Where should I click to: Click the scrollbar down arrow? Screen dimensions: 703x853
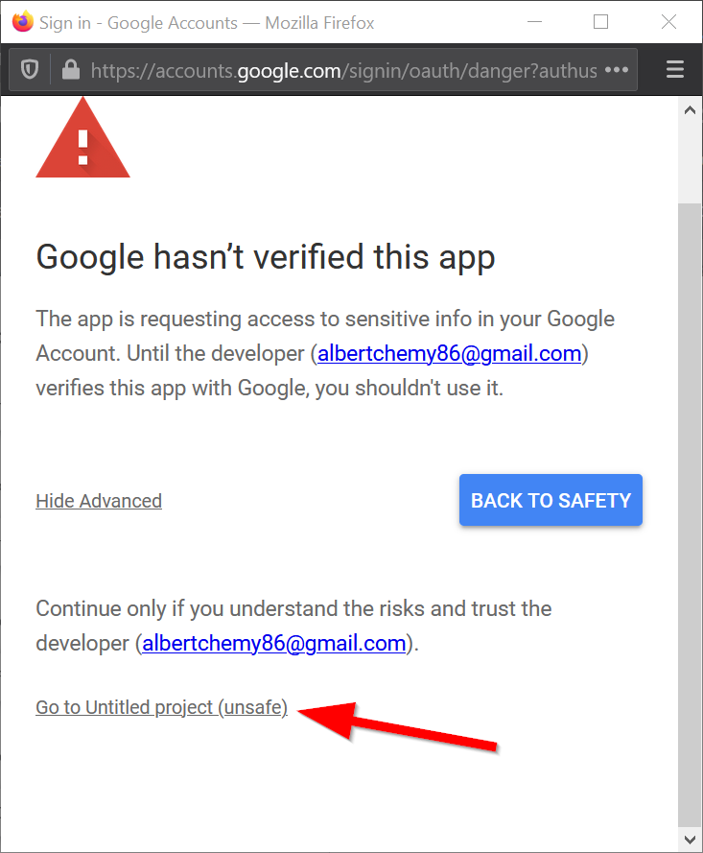690,840
